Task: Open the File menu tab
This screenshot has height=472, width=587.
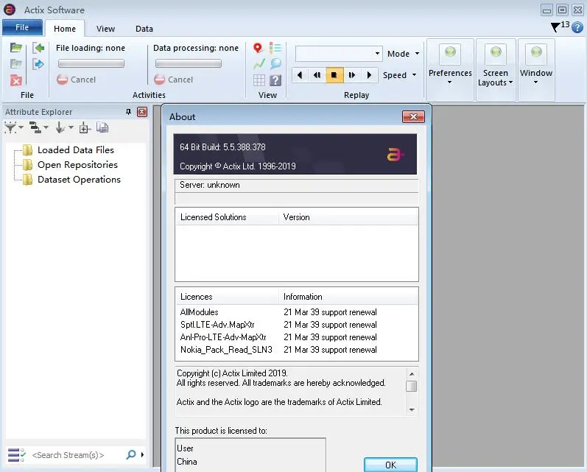Action: tap(22, 27)
